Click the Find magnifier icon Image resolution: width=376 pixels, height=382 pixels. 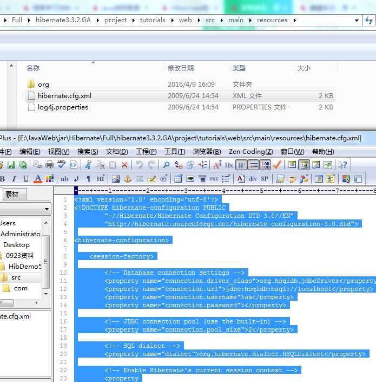pyautogui.click(x=166, y=165)
